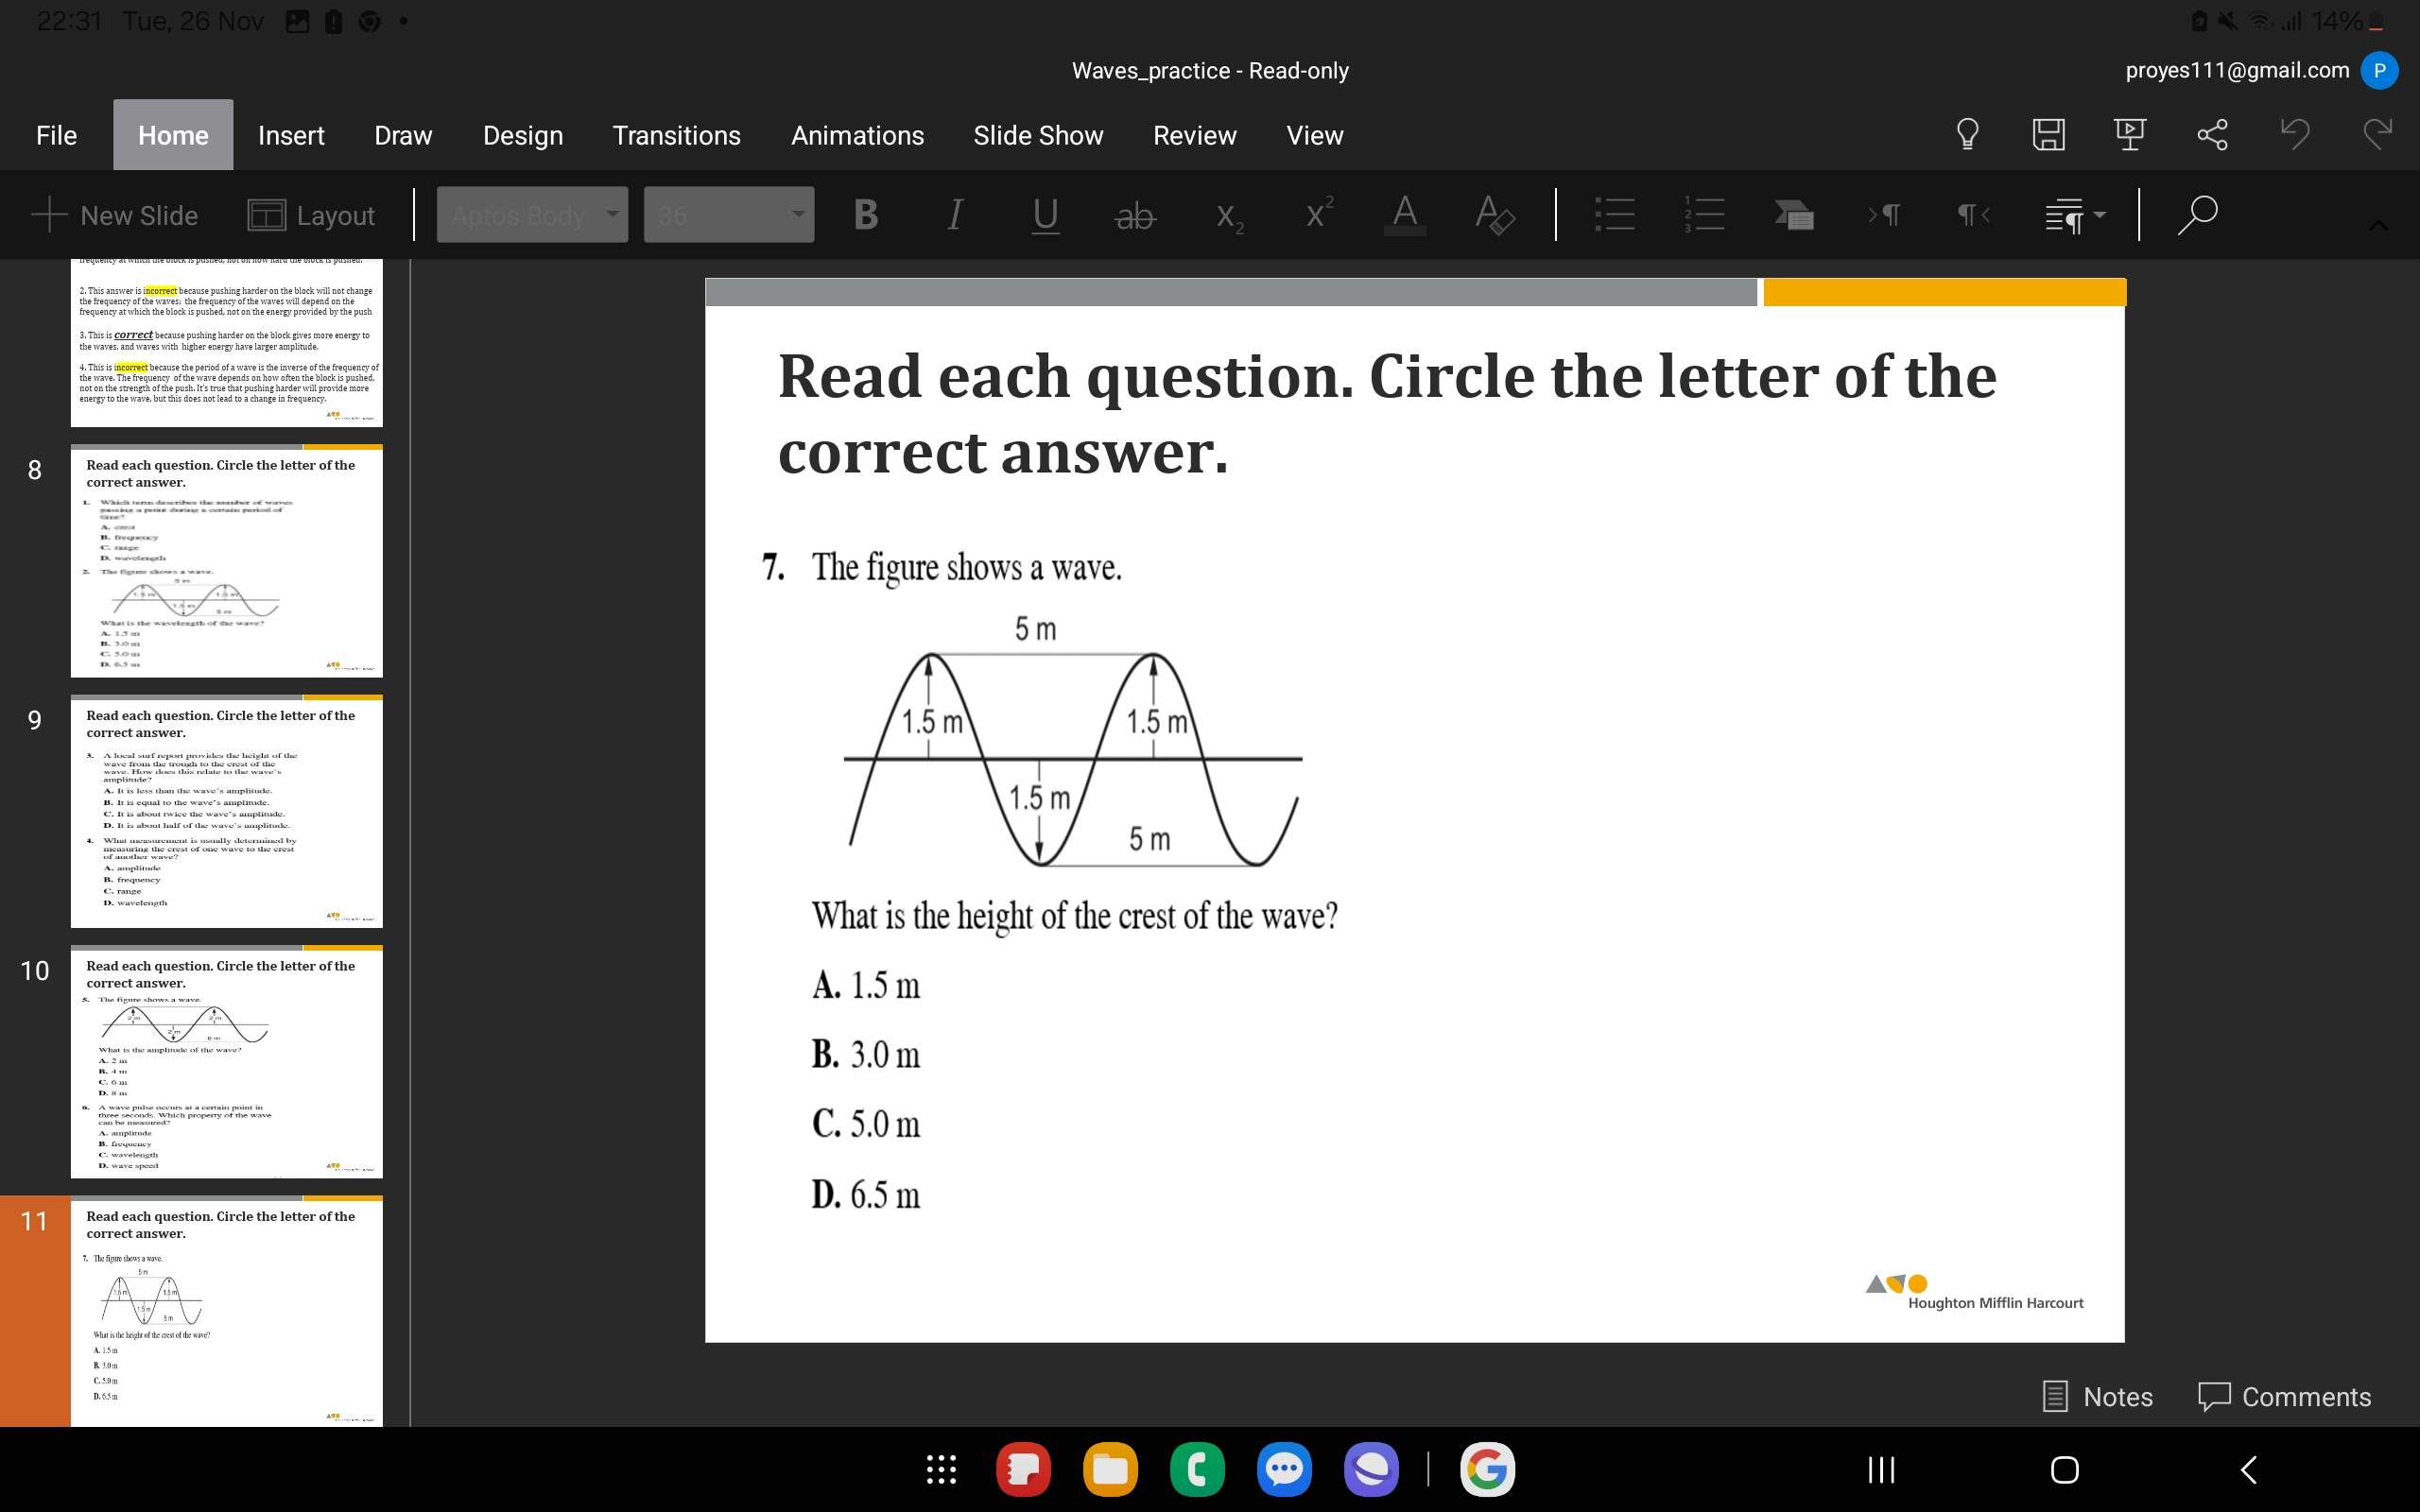Switch to the Slide Show tab

(1038, 135)
